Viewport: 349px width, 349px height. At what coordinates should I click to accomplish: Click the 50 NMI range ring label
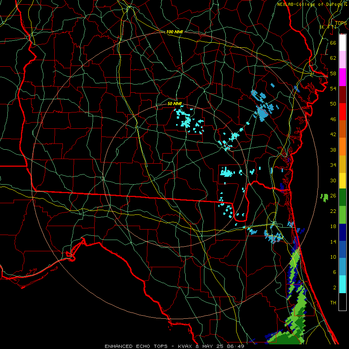pyautogui.click(x=174, y=104)
